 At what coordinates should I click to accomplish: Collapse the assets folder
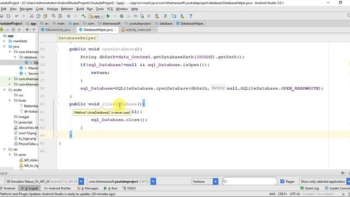click(4, 90)
